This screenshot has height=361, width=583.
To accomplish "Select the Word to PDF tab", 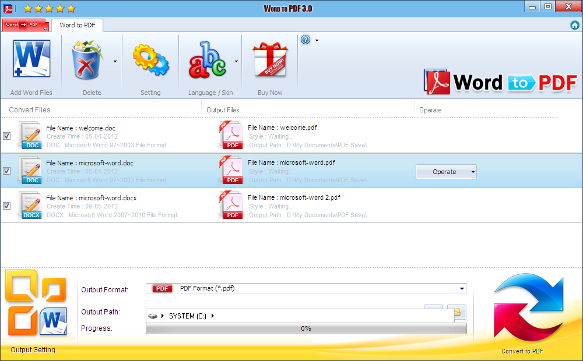I will coord(78,25).
